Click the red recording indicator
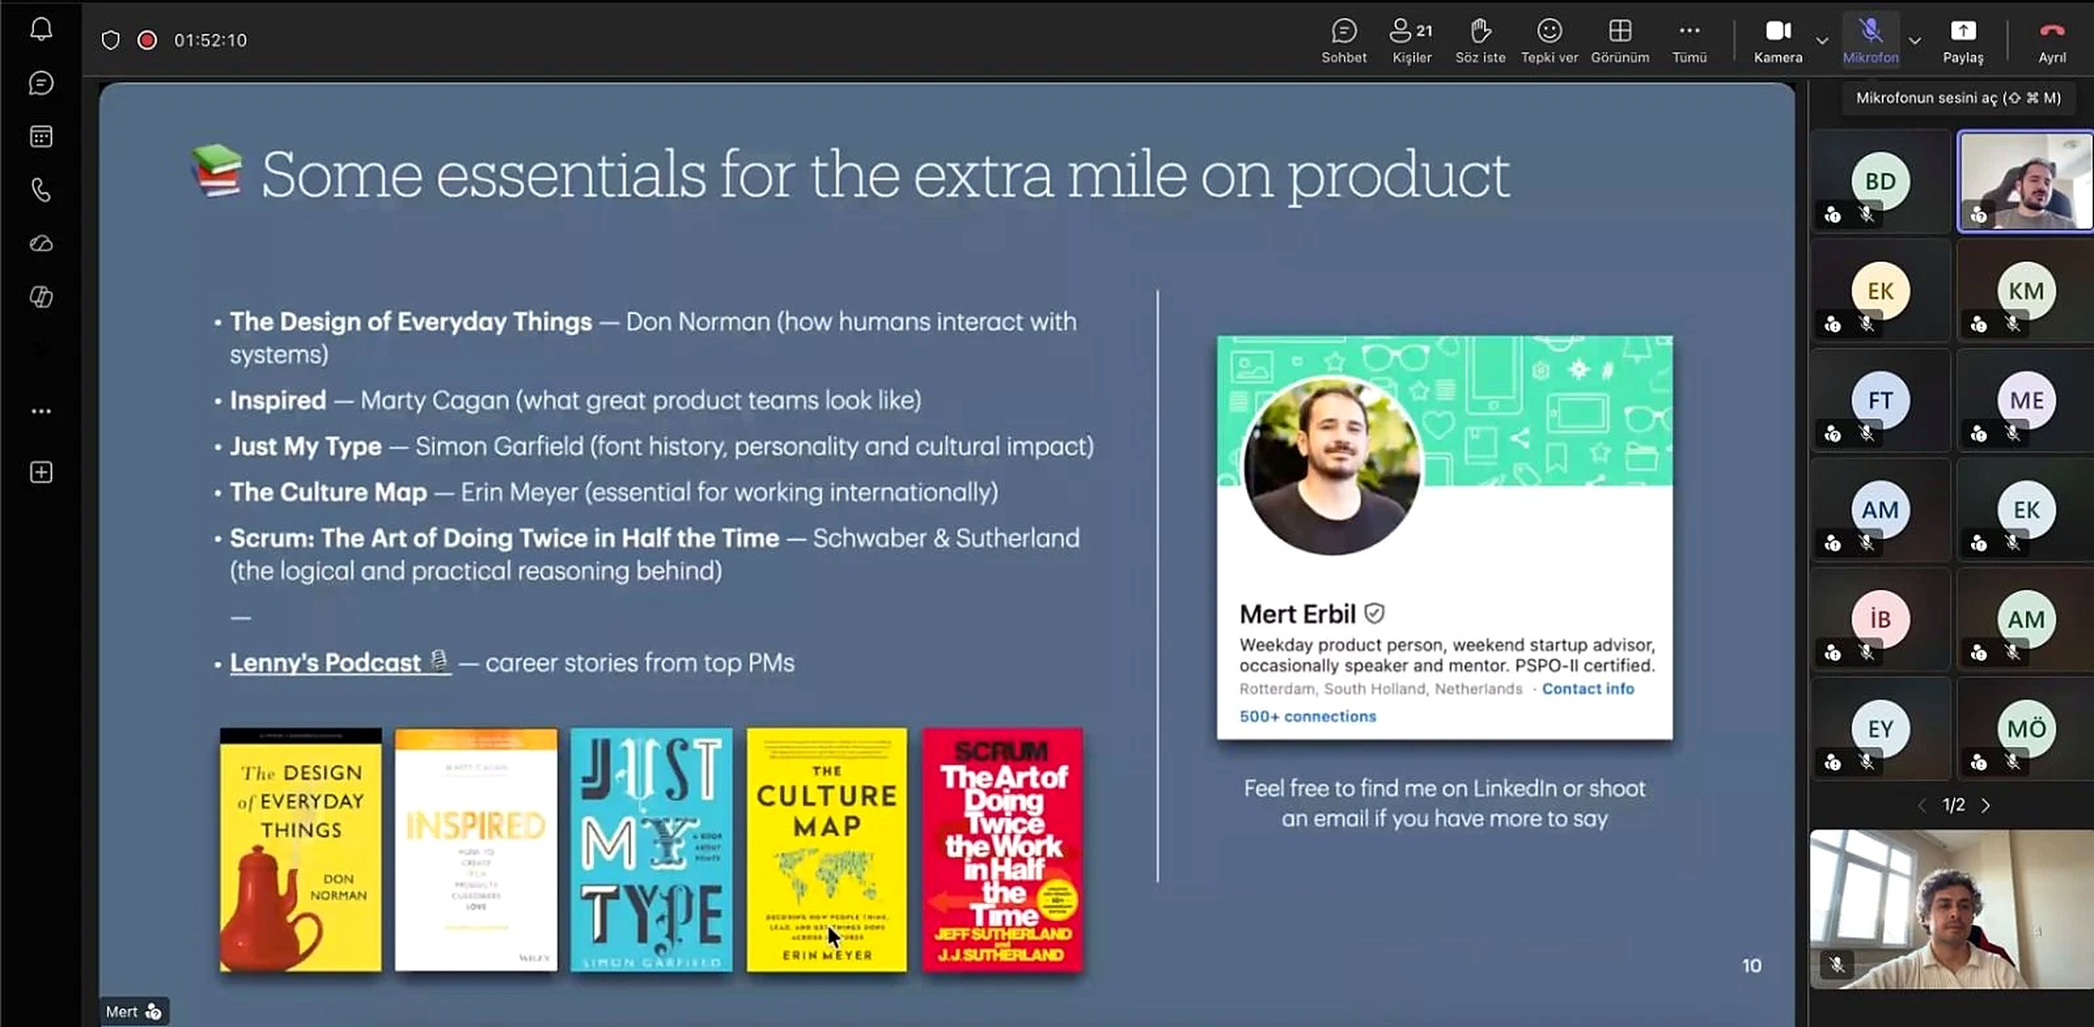2094x1027 pixels. [x=147, y=40]
